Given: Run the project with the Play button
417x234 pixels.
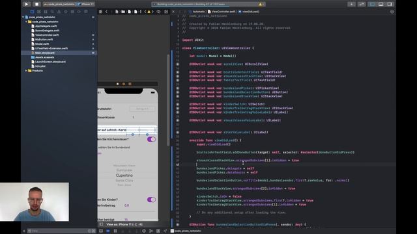Looking at the screenshot, I should [26, 5].
